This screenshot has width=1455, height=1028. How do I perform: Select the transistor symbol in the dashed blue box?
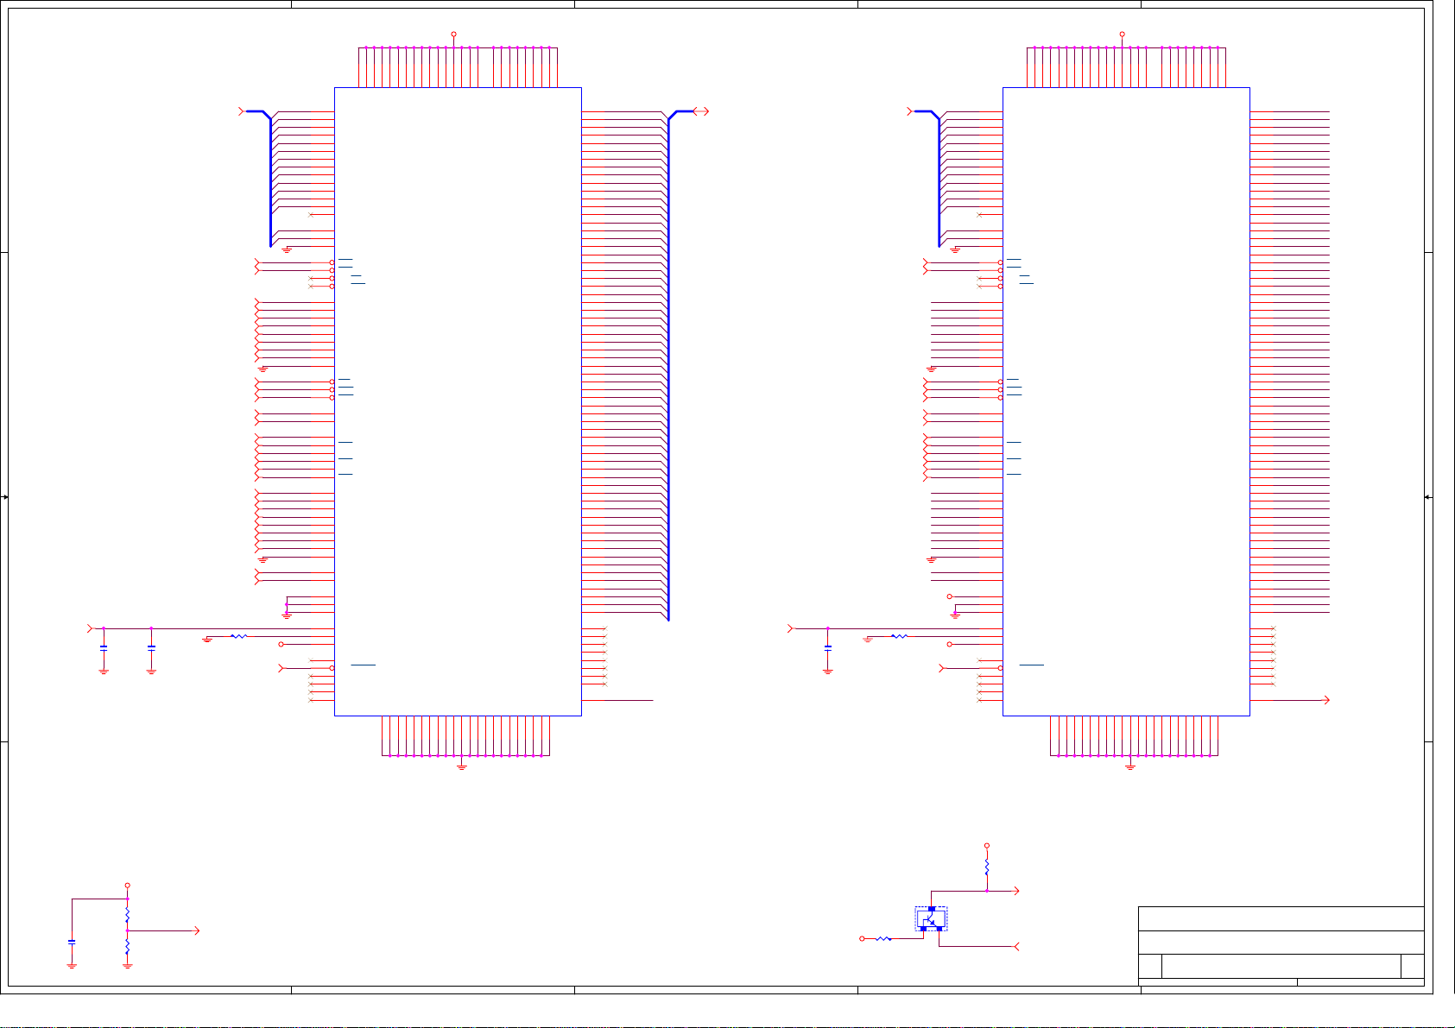coord(931,919)
